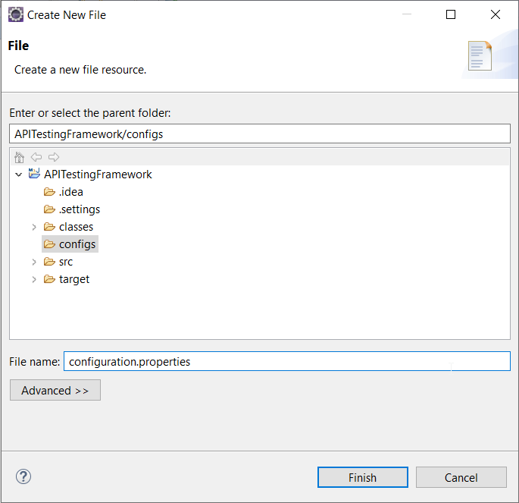Click the Forward arrow icon above folder tree

click(54, 157)
